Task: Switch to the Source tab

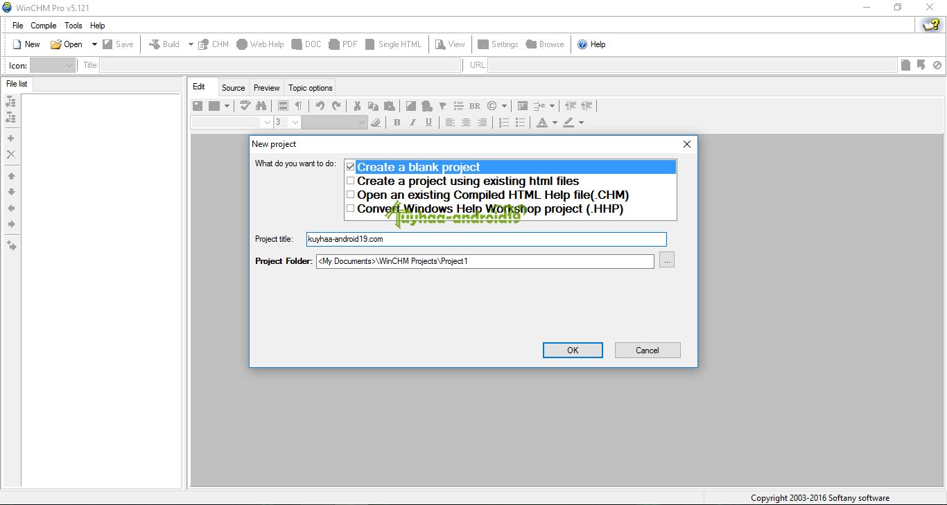Action: [234, 87]
